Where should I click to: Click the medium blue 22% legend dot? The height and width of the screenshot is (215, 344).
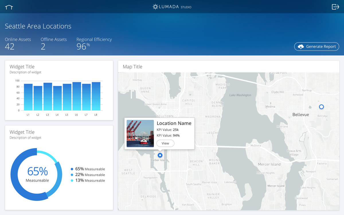pos(72,175)
